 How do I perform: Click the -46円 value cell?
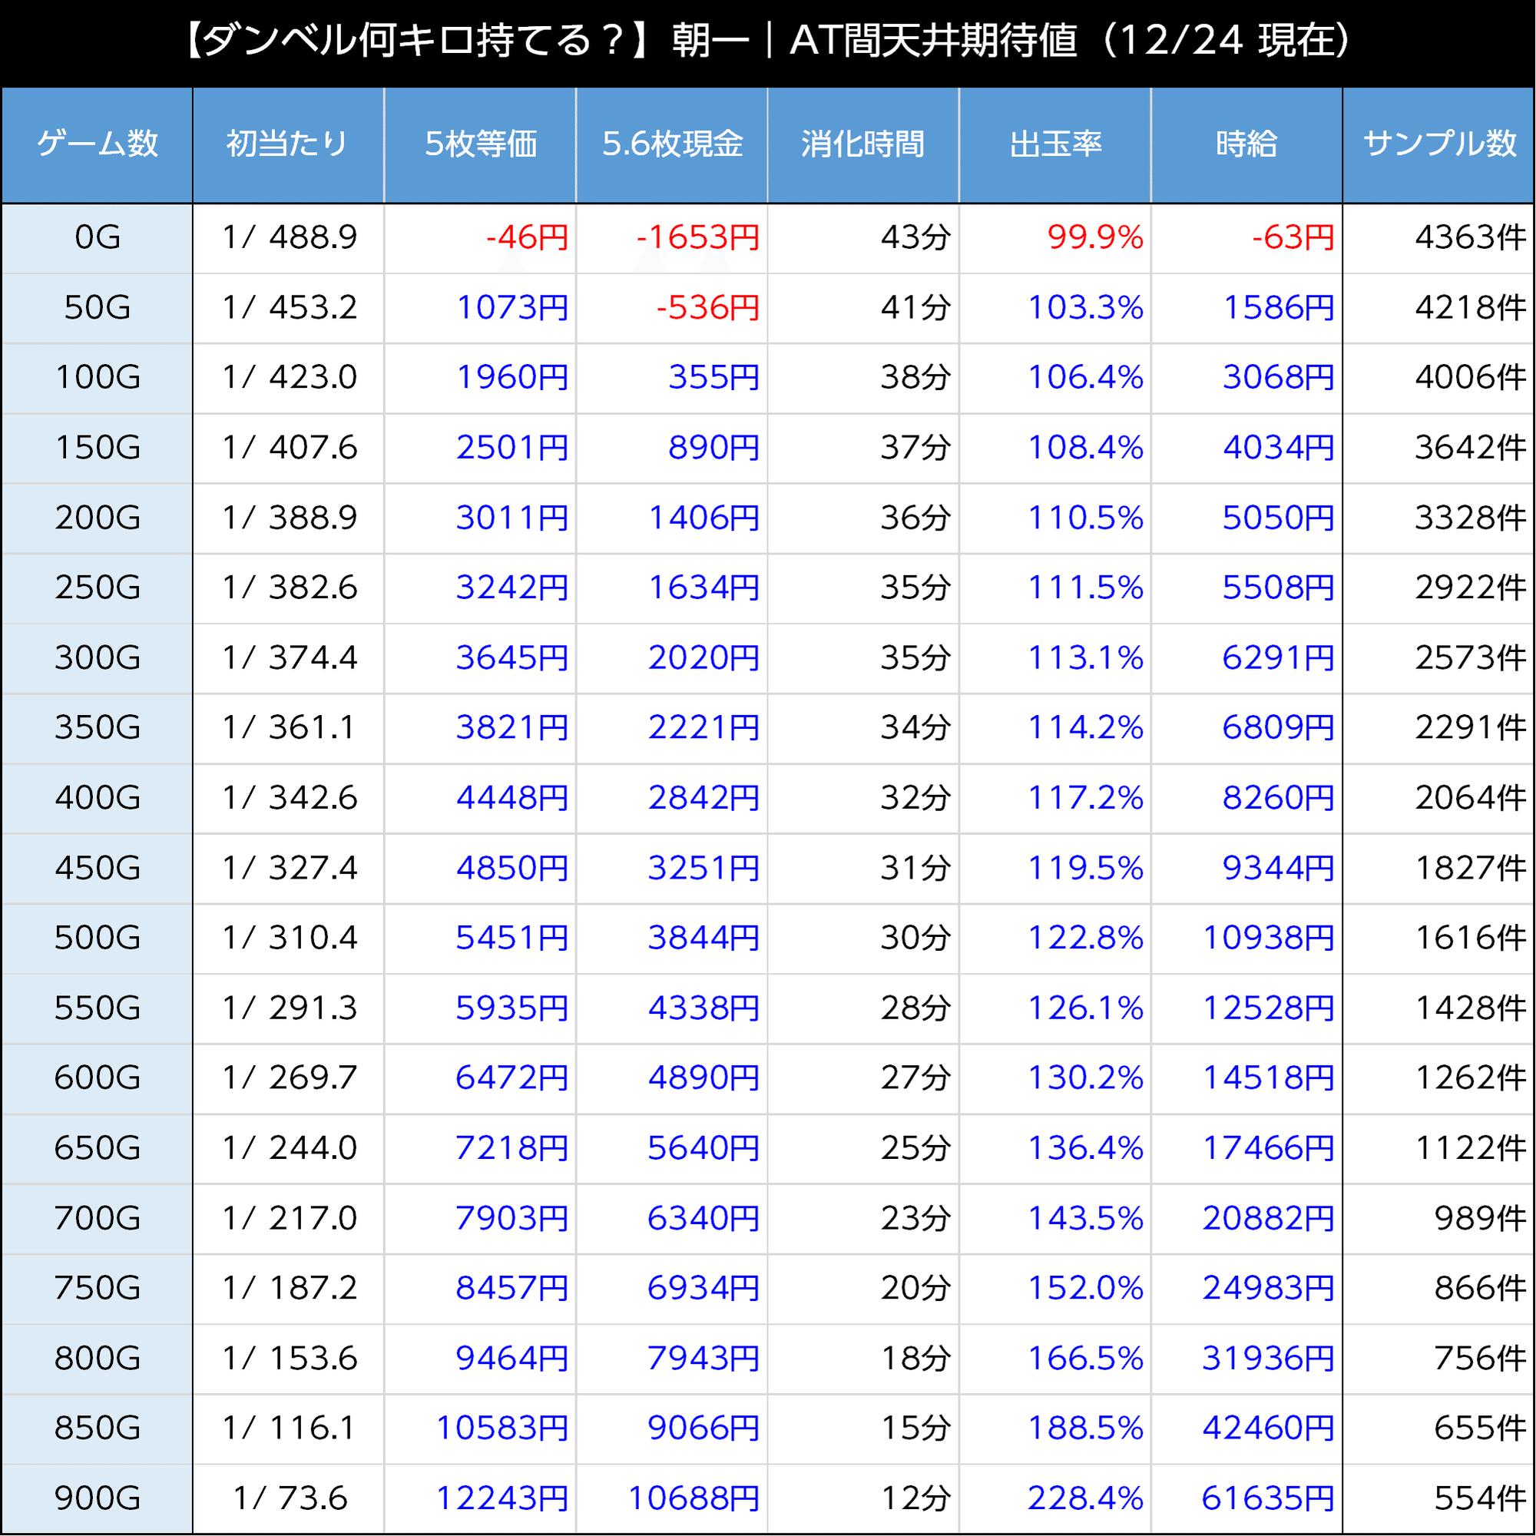pyautogui.click(x=480, y=239)
